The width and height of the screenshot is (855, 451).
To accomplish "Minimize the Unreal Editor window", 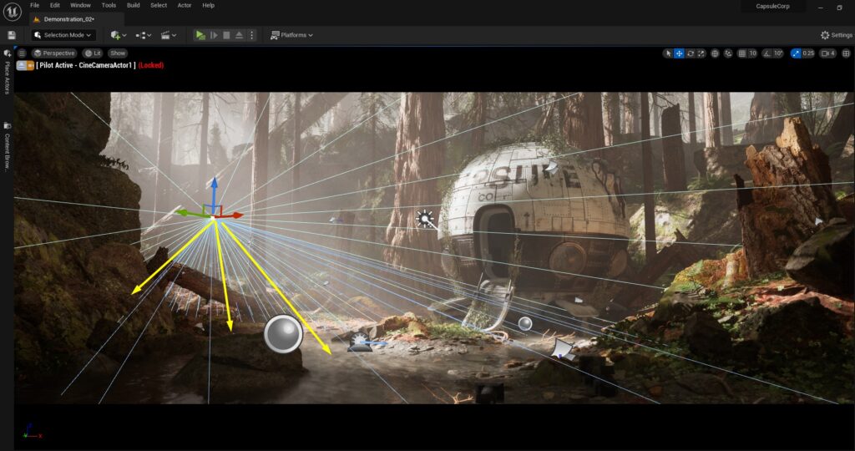I will coord(820,7).
